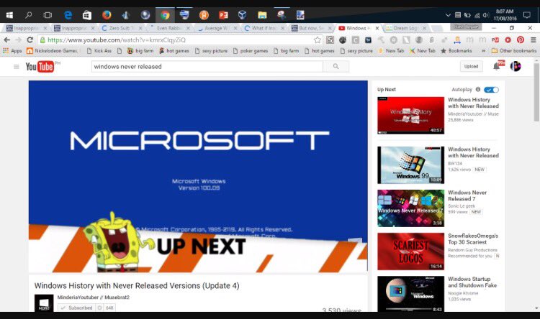Open VirtualBox from the taskbar
The image size is (540, 319).
243,15
